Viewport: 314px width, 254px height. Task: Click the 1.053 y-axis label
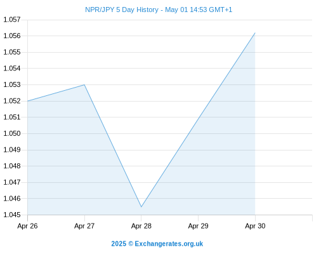12,84
